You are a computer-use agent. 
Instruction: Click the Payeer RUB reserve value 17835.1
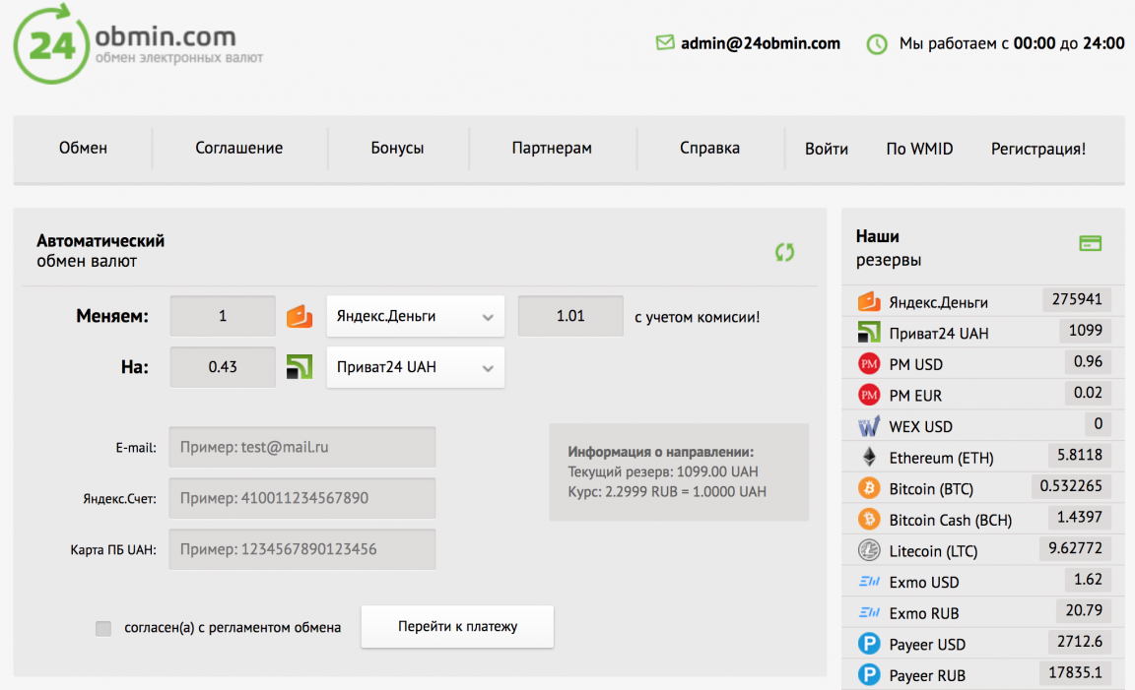[1076, 672]
